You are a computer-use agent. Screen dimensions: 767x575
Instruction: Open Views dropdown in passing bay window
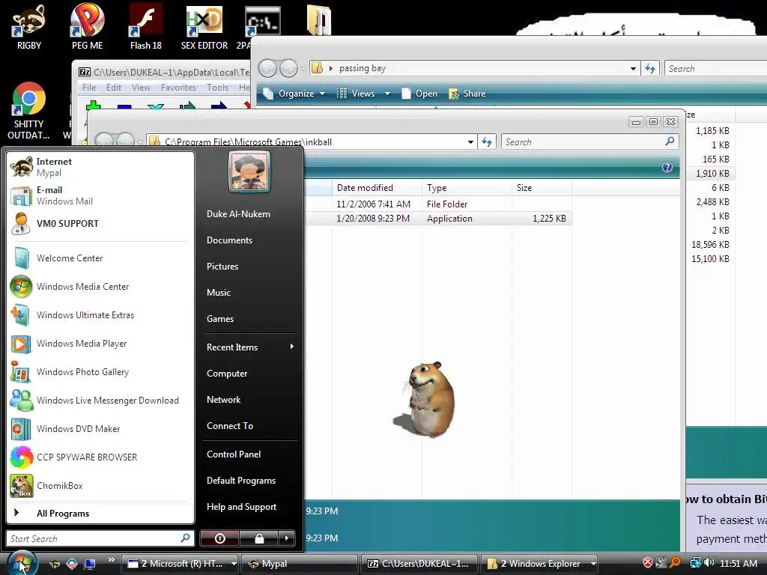[364, 94]
